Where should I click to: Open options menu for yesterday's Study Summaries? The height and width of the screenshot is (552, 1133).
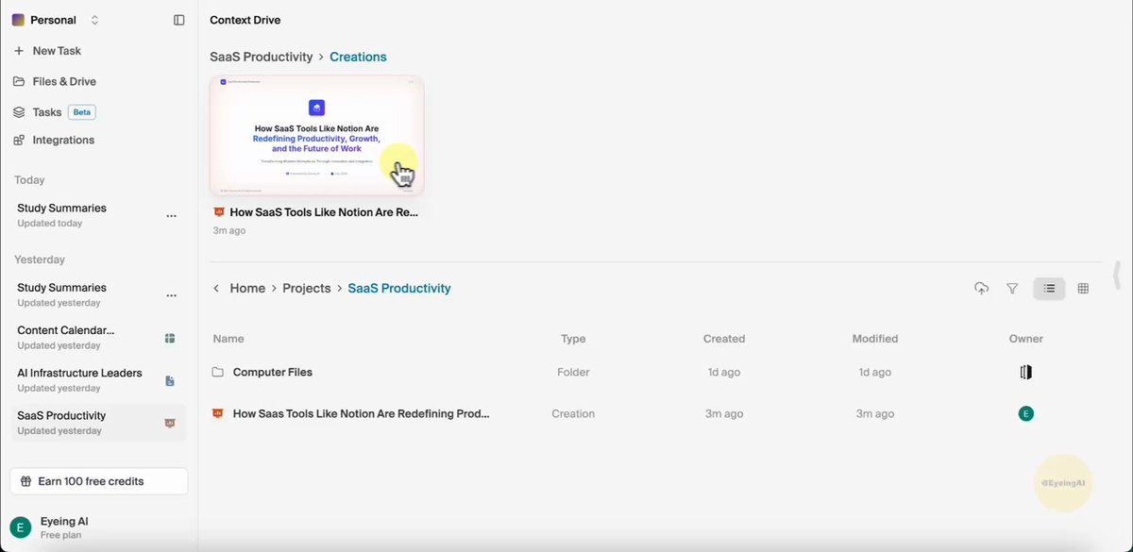click(x=171, y=295)
